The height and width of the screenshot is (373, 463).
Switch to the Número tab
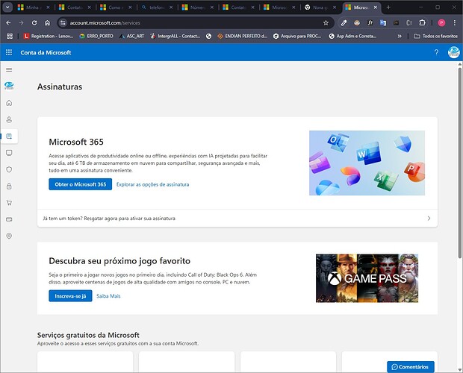[198, 7]
